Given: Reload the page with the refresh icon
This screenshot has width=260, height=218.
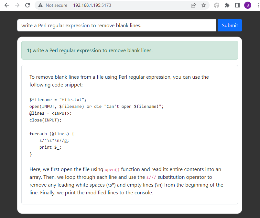Looking at the screenshot, I should 27,5.
